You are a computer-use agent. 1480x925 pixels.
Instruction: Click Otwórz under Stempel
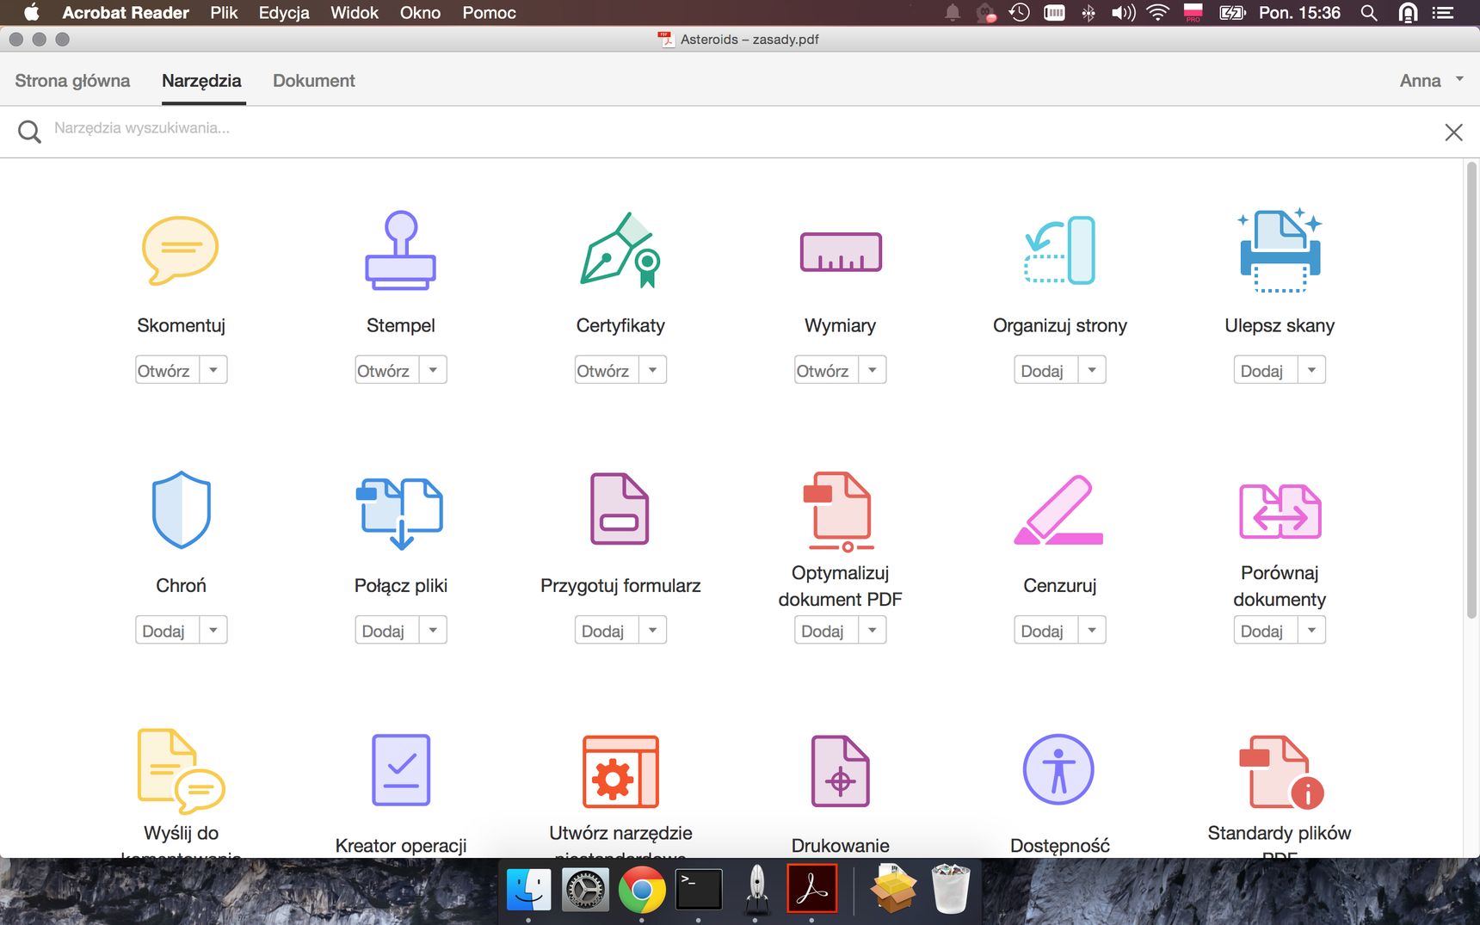386,370
